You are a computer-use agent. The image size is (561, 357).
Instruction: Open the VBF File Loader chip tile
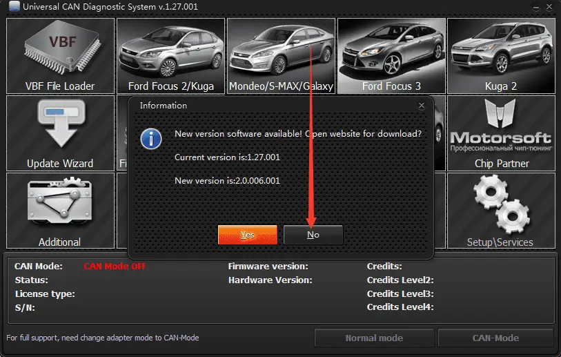60,56
